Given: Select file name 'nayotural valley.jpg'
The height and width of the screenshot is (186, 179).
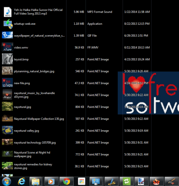Looking at the screenshot, I should point(27,131).
